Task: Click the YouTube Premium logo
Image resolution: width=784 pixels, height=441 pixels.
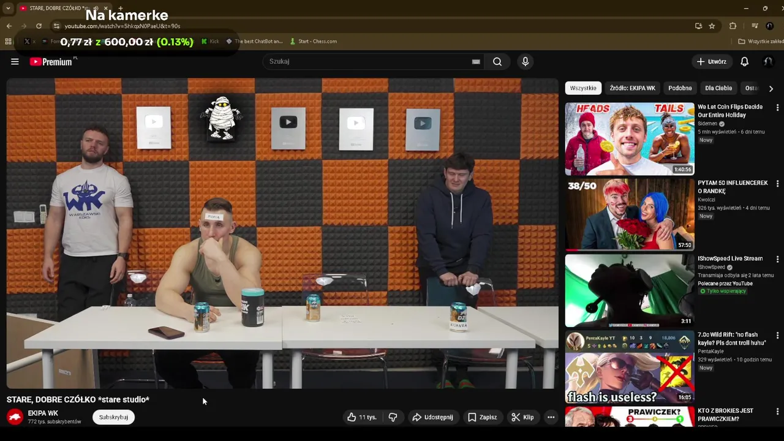Action: tap(51, 61)
